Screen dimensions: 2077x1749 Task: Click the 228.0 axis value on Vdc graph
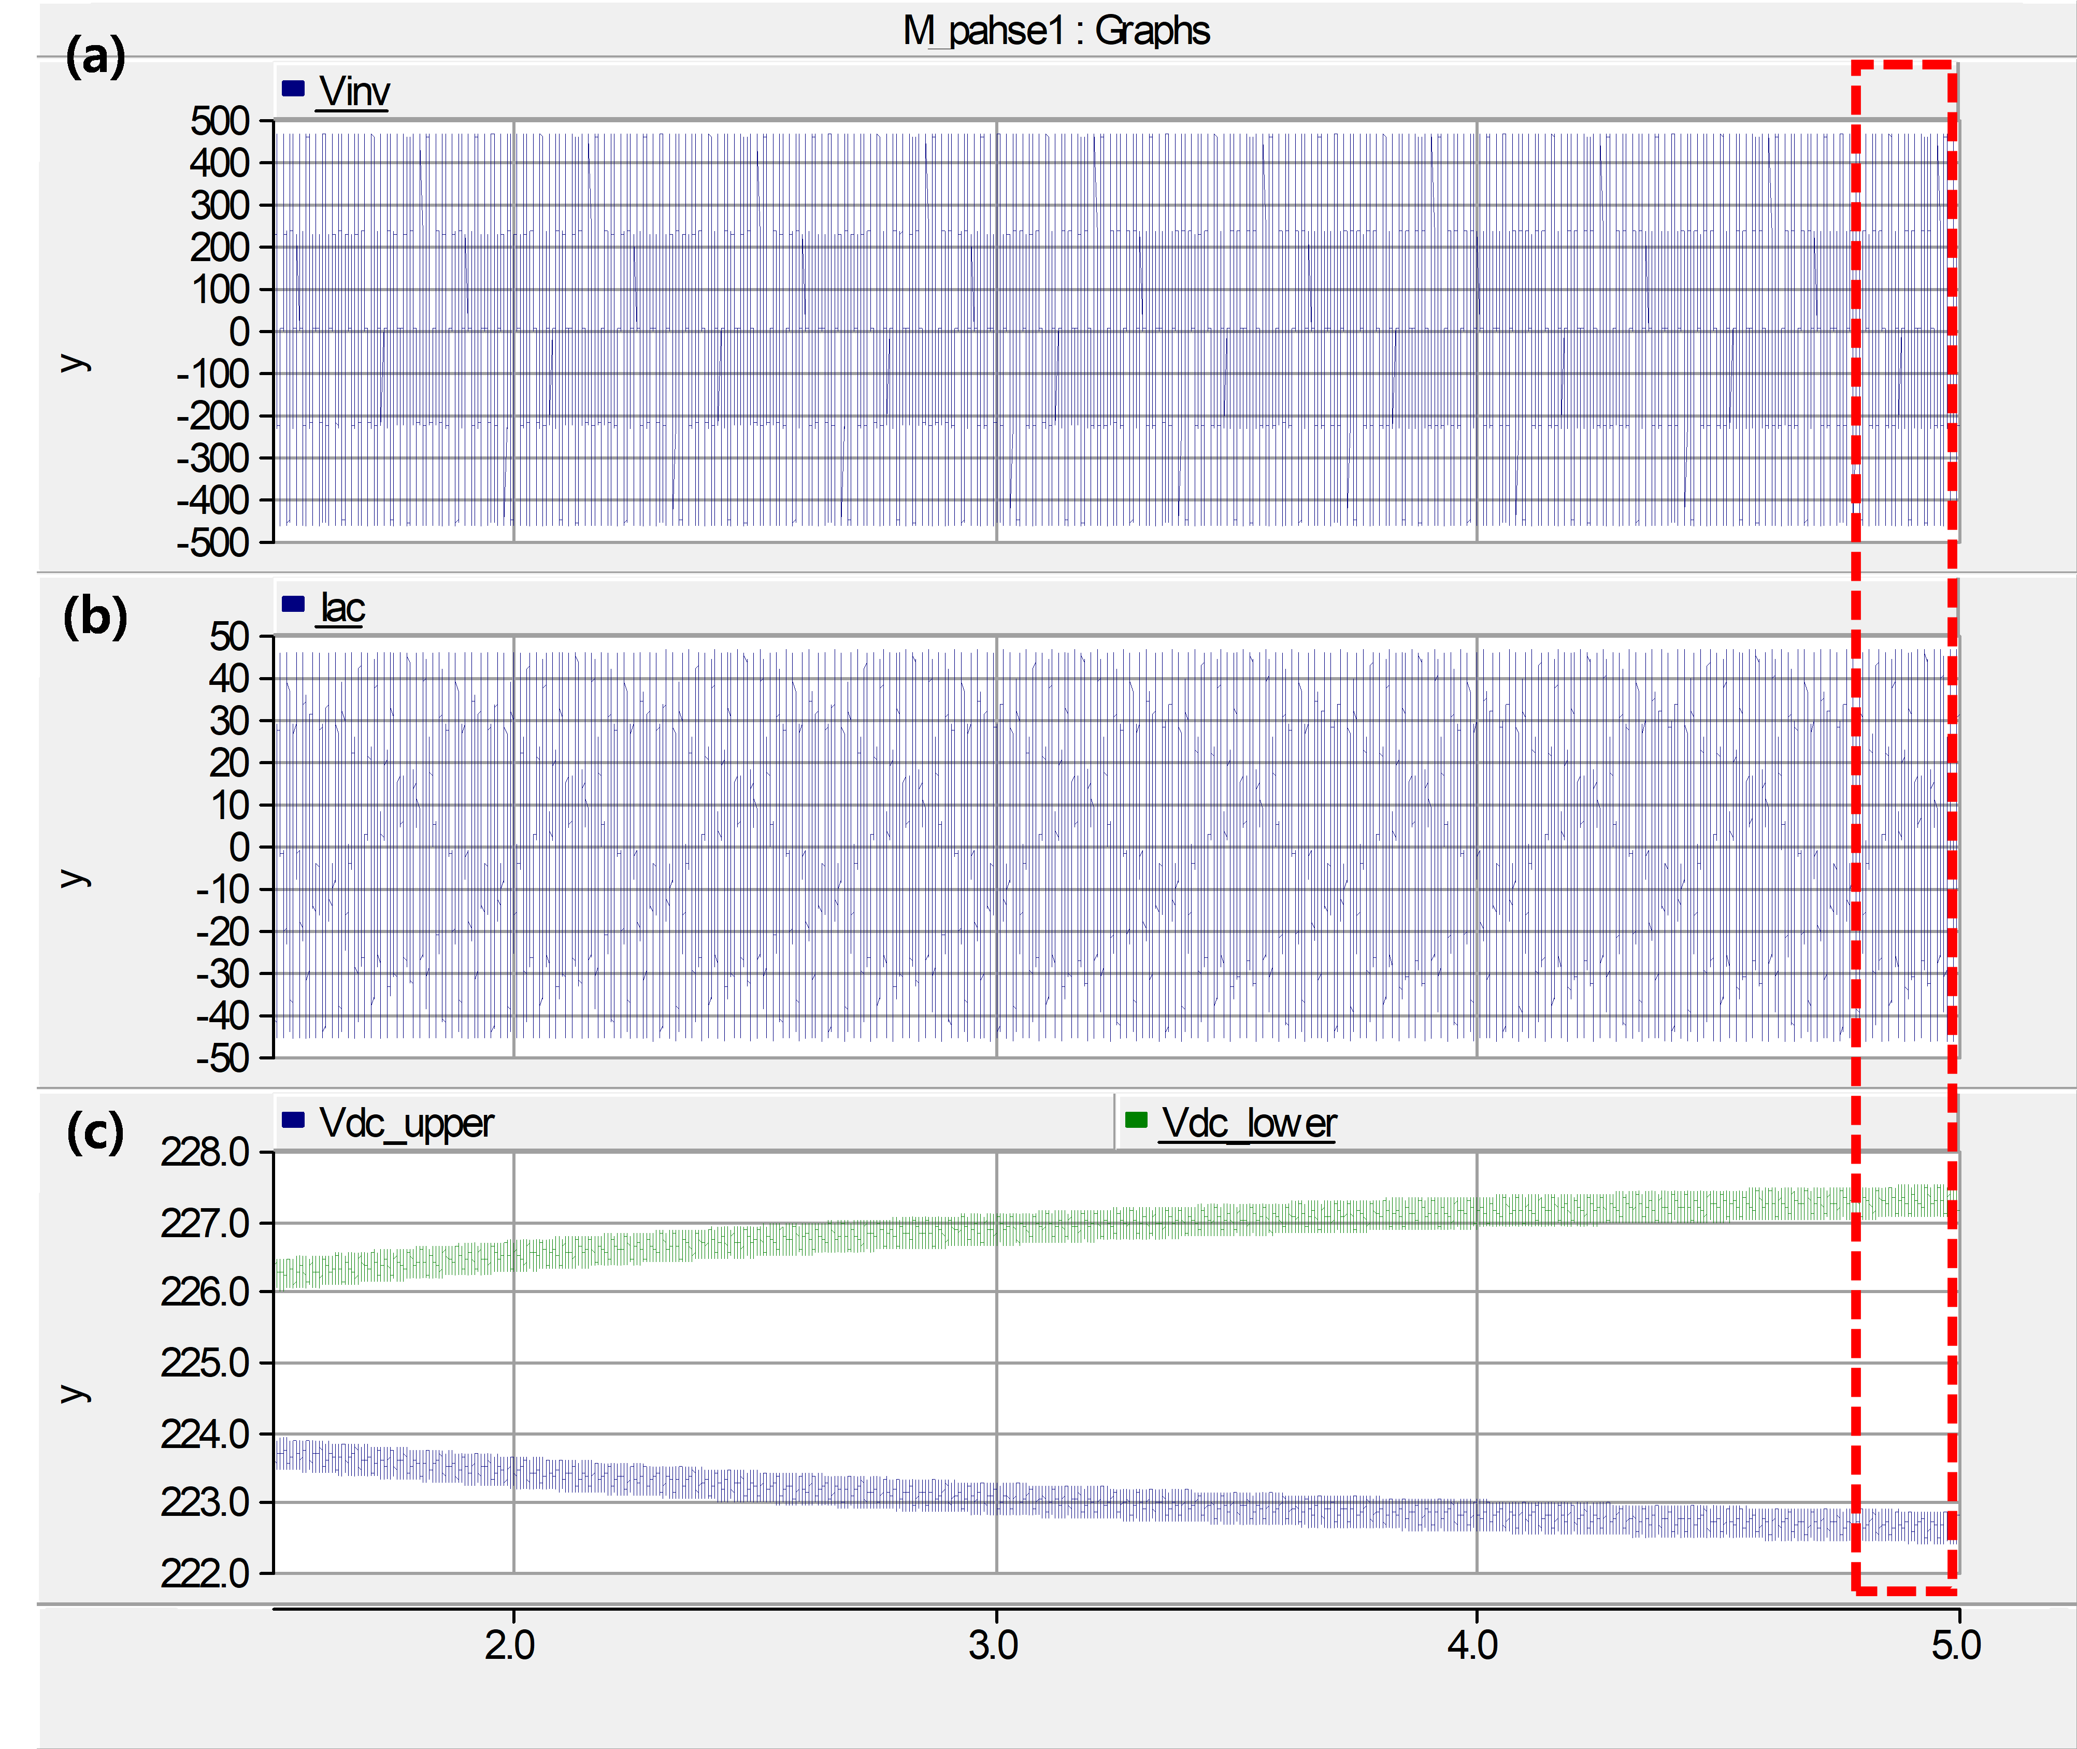[x=205, y=1152]
